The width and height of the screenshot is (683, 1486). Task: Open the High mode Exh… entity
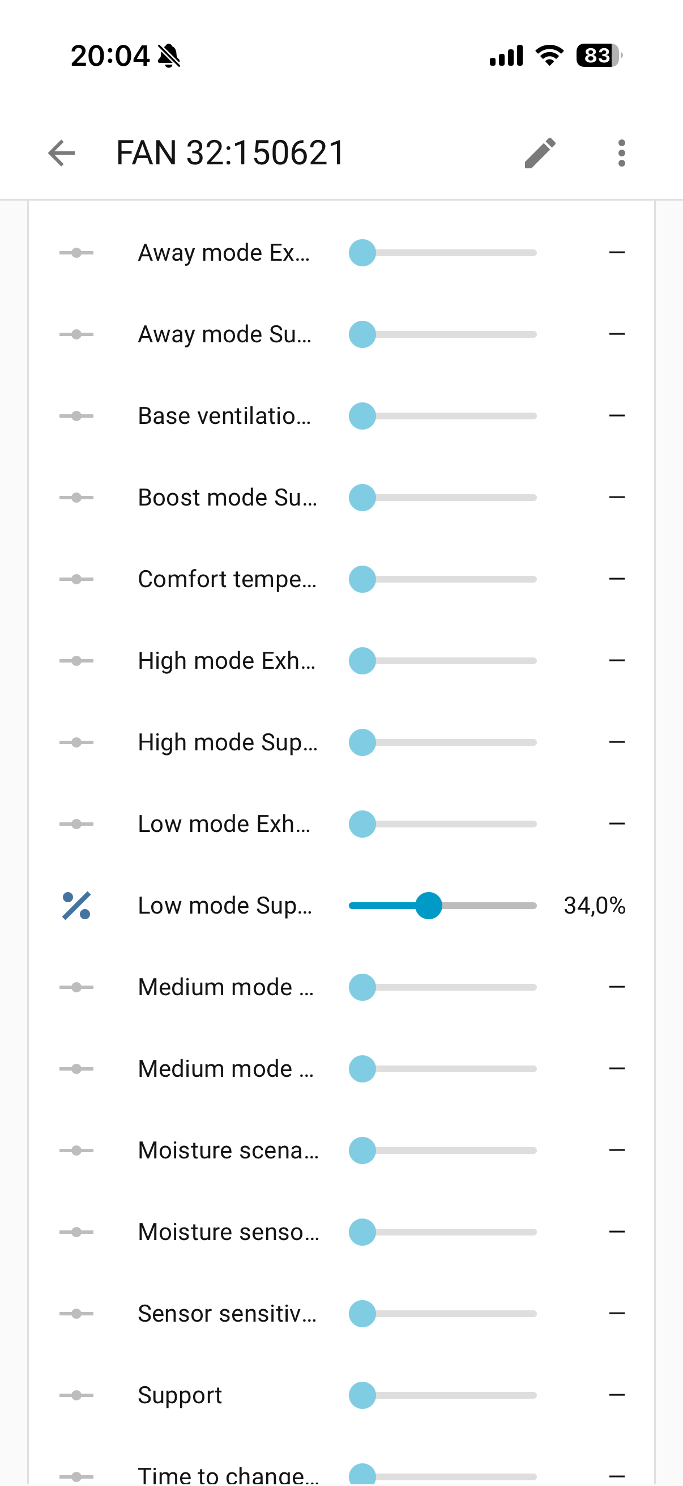[227, 660]
